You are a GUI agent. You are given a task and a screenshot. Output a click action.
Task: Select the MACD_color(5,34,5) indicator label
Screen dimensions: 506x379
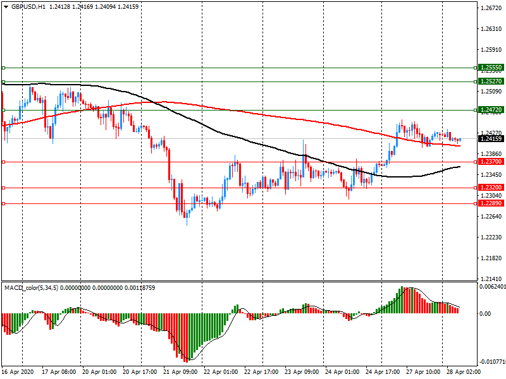coord(31,288)
